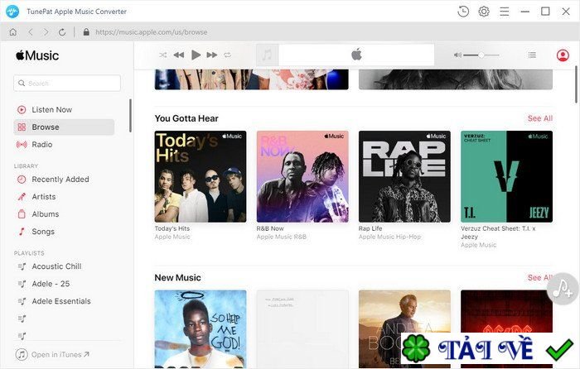Image resolution: width=580 pixels, height=369 pixels.
Task: Mute using the speaker icon
Action: pyautogui.click(x=457, y=55)
